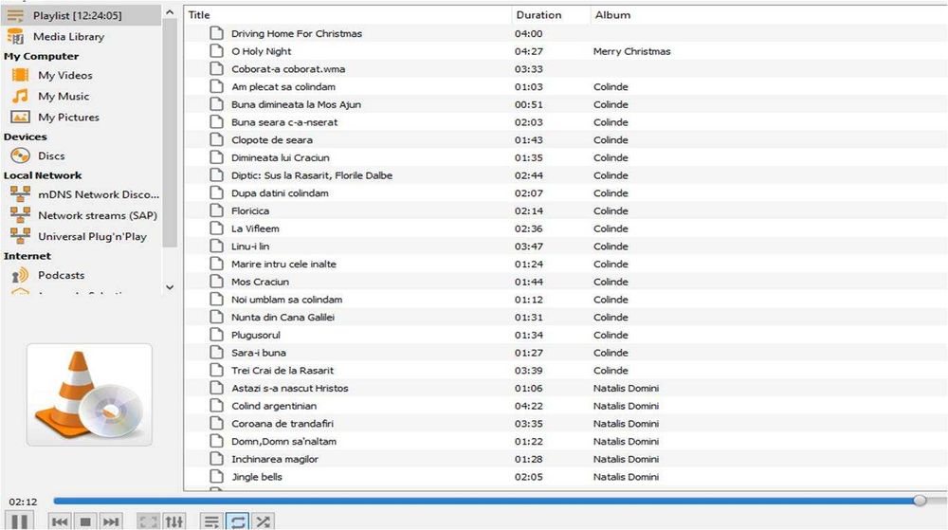Click the sidebar scroll up arrow
The width and height of the screenshot is (948, 530).
170,12
